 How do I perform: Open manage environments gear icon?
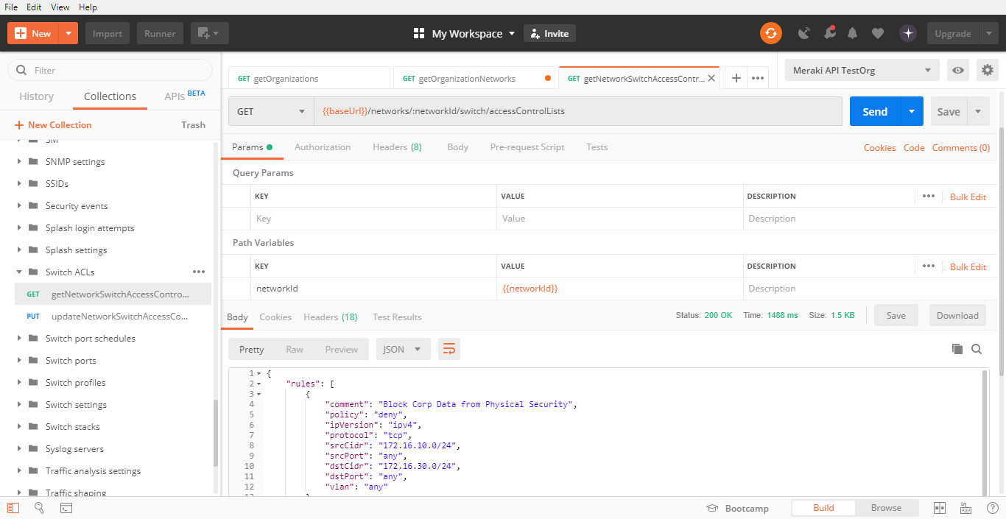pyautogui.click(x=988, y=70)
